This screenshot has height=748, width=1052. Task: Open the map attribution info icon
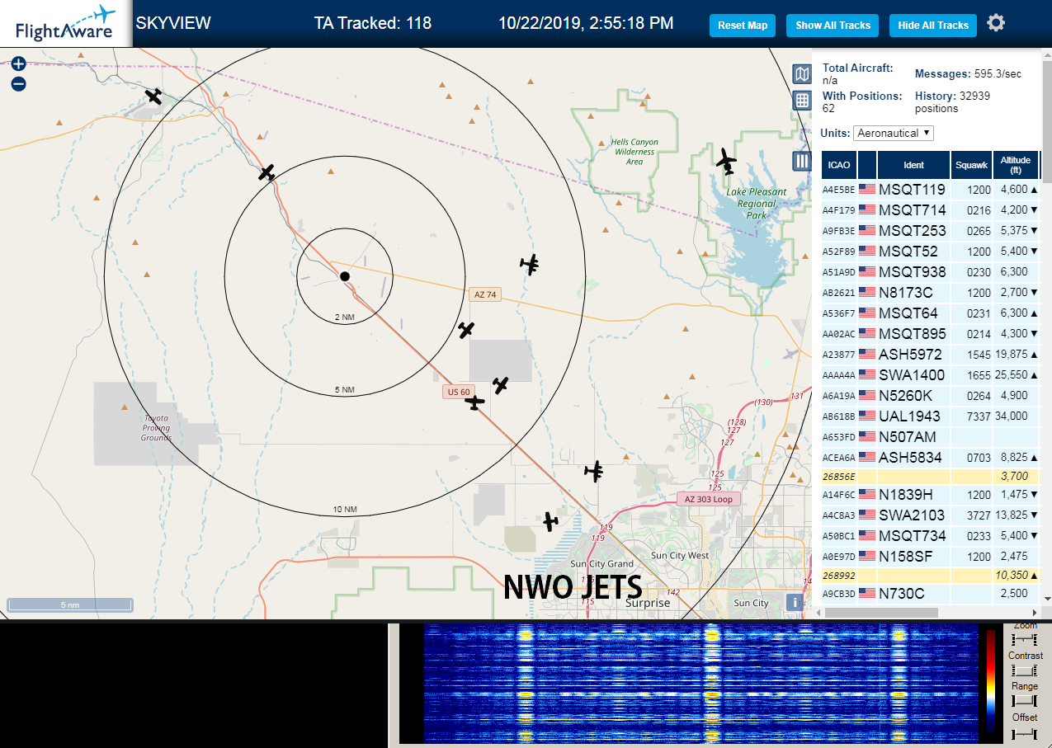coord(795,603)
